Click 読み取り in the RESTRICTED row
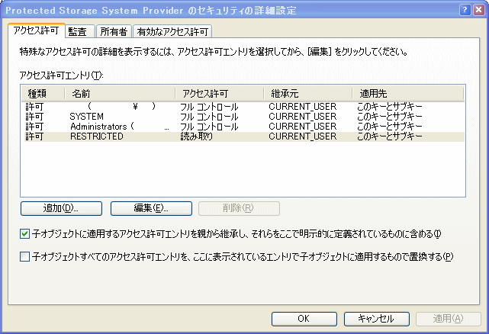 (x=197, y=136)
